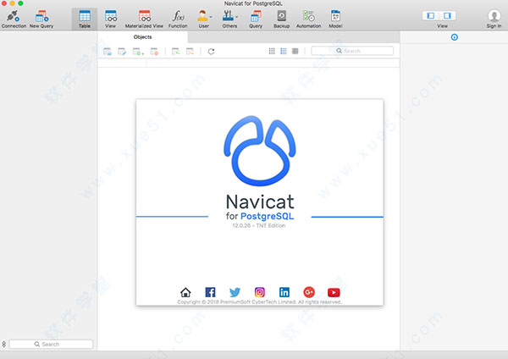Switch to list view mode
The image size is (508, 359).
click(284, 51)
